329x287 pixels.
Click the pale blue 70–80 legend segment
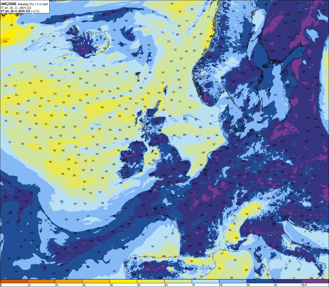click(x=205, y=281)
